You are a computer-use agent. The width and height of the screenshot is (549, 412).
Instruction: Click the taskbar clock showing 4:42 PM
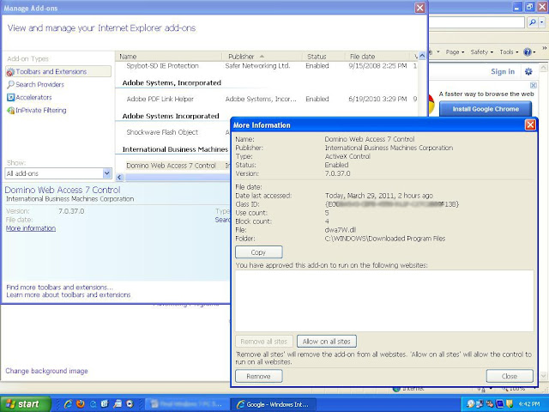(529, 404)
